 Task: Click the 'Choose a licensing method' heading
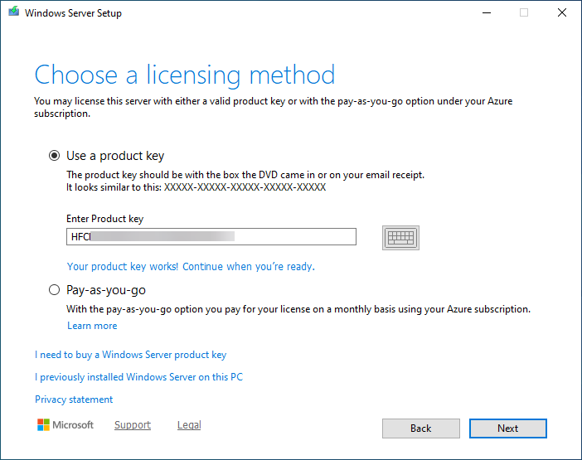pyautogui.click(x=185, y=75)
